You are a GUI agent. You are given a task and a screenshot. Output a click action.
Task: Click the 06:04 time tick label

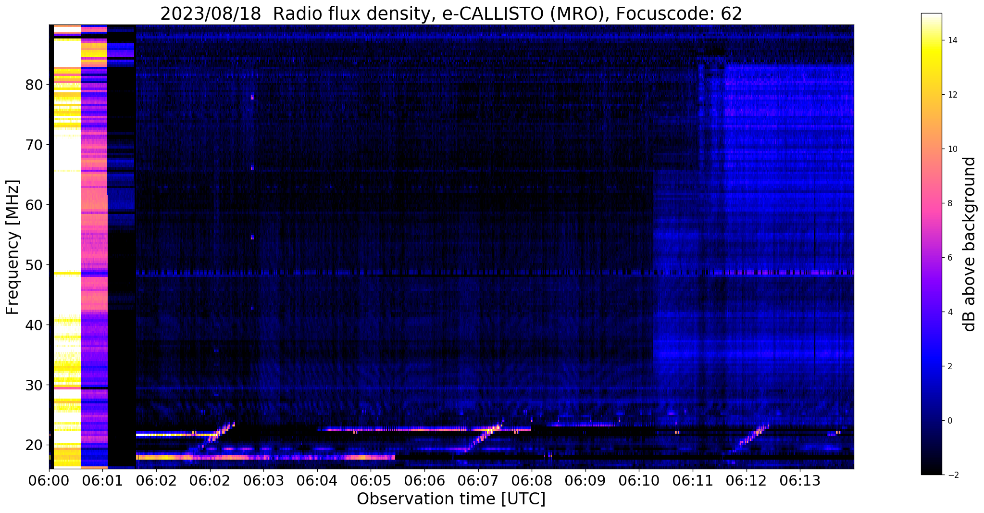coord(317,480)
